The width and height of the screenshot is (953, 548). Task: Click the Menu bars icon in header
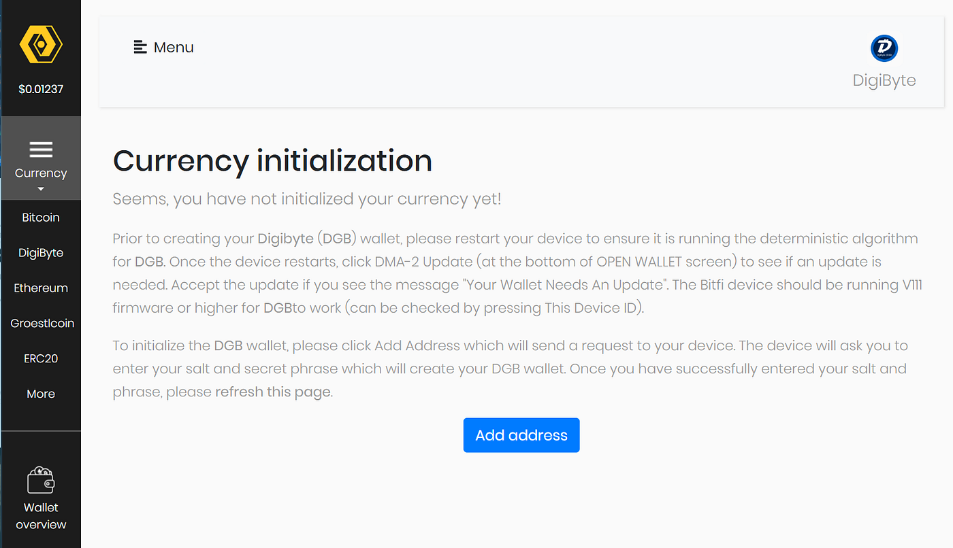coord(140,47)
